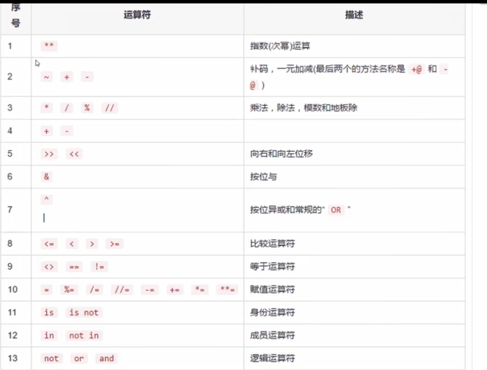Click the ^ bitwise XOR operator
The height and width of the screenshot is (370, 487).
point(46,199)
